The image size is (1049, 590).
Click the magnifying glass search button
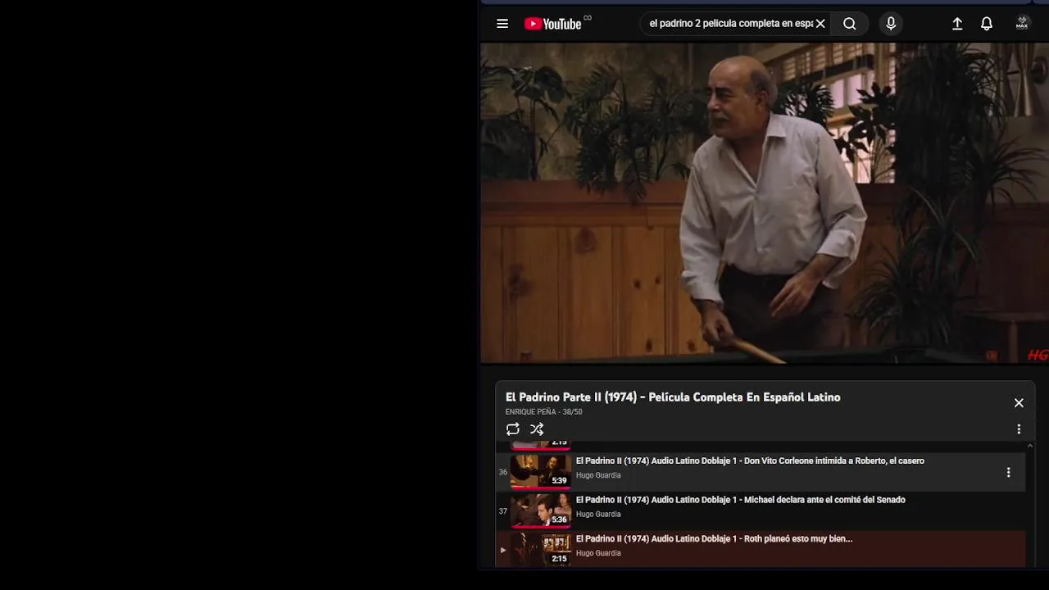tap(850, 24)
